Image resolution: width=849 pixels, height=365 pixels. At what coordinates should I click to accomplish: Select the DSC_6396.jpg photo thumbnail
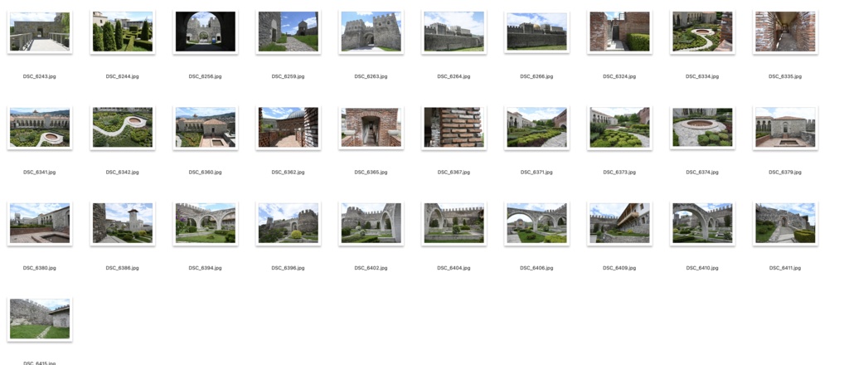(x=288, y=223)
